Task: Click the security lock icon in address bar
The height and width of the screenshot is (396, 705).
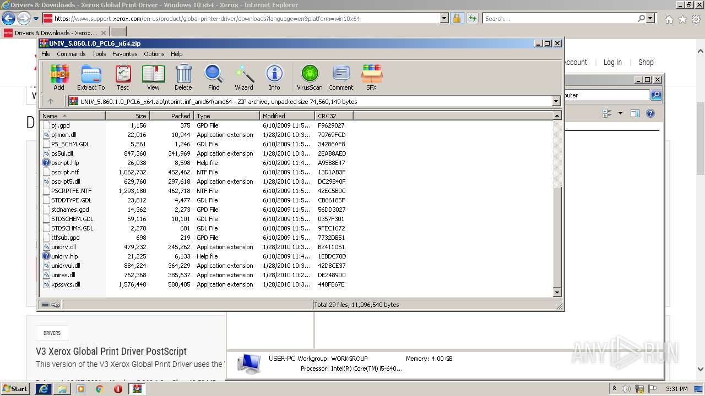Action: click(x=457, y=19)
